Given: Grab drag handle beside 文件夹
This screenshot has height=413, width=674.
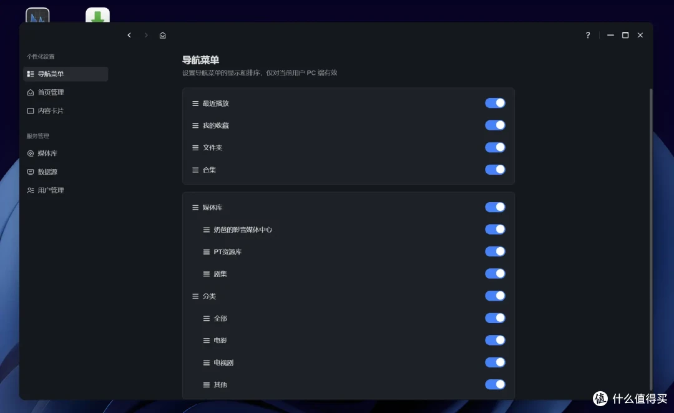Looking at the screenshot, I should (195, 148).
